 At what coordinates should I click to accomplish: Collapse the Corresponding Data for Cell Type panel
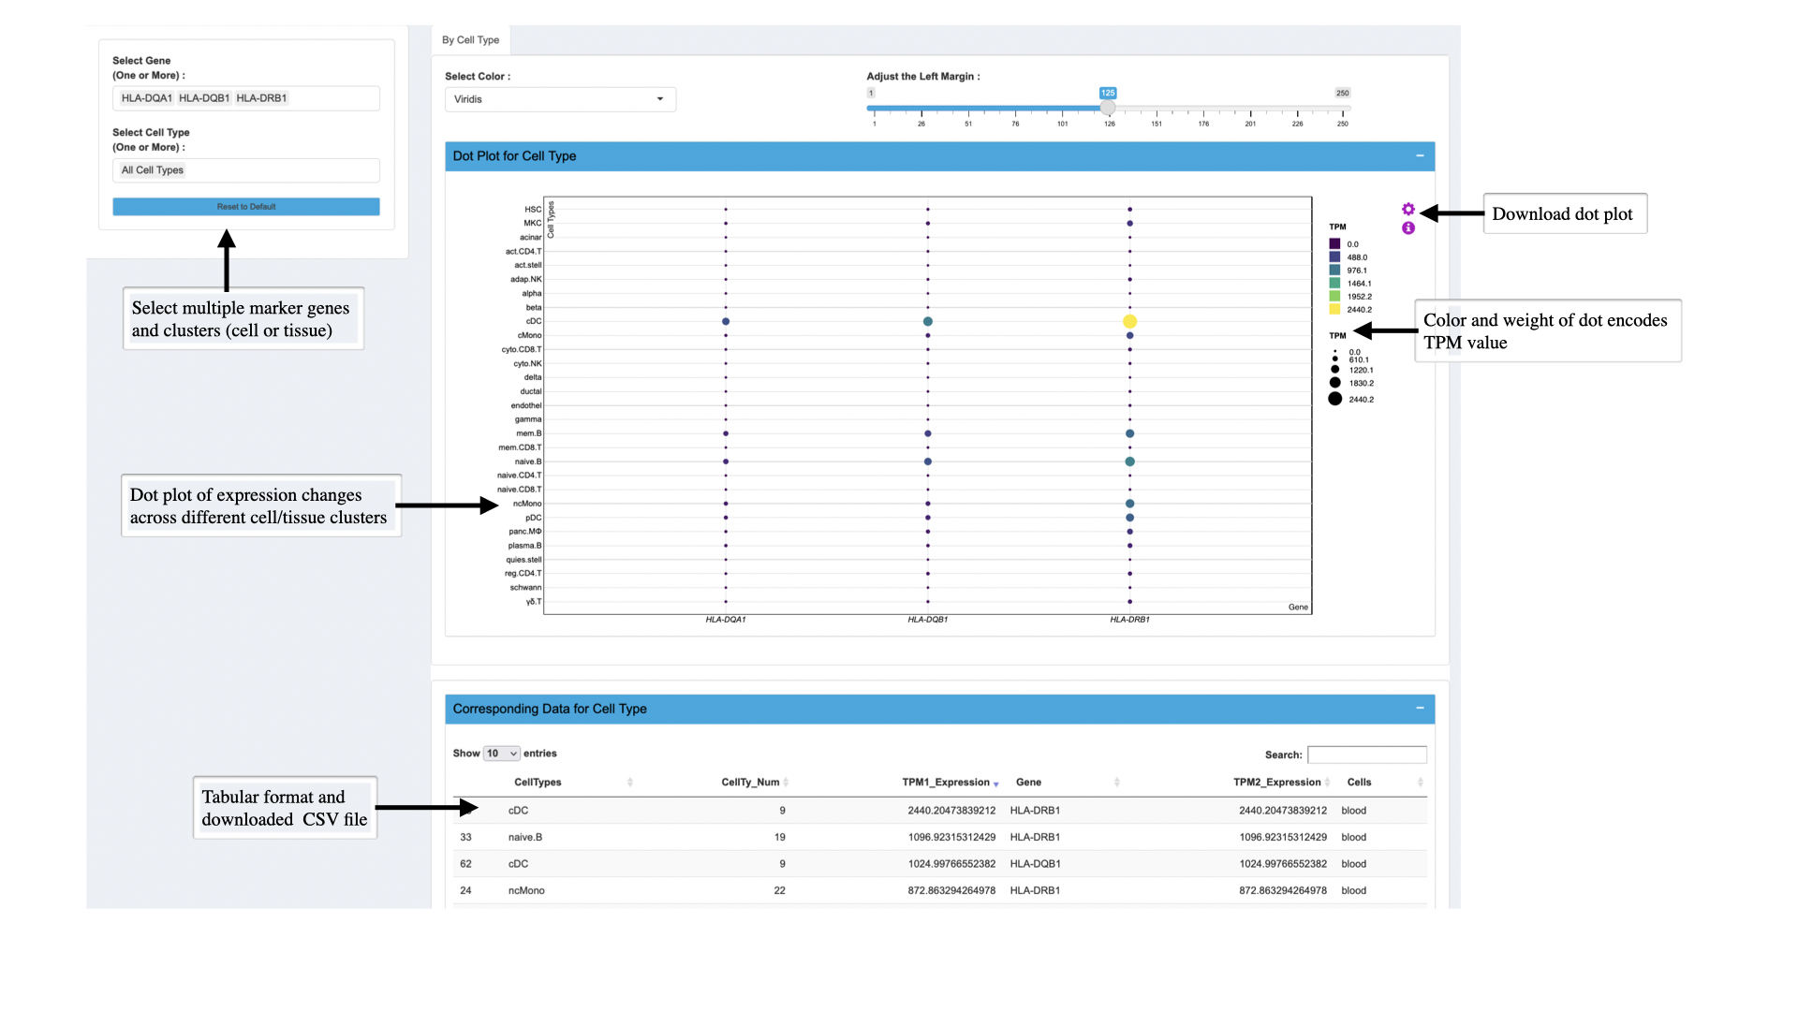point(1420,709)
